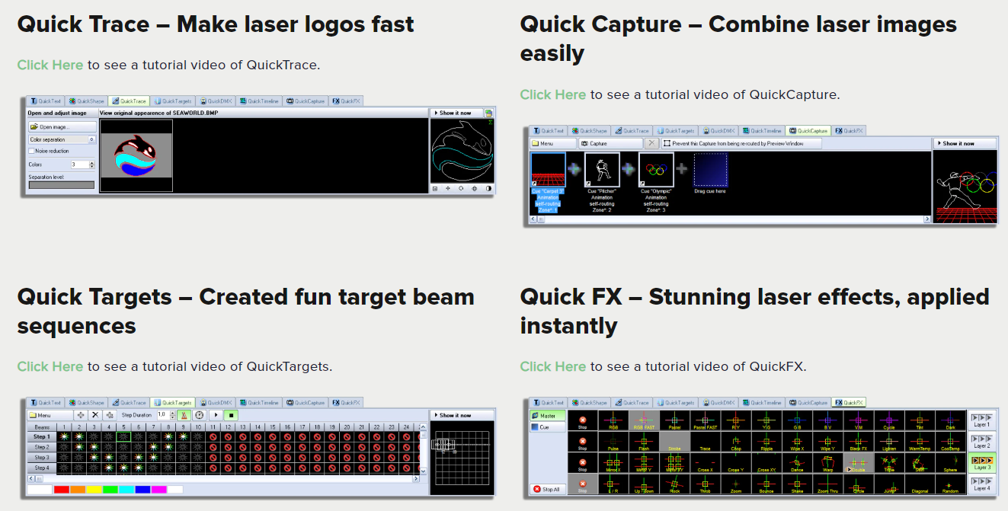Click Show it now in QuickCapture panel
This screenshot has width=1008, height=511.
[x=965, y=143]
